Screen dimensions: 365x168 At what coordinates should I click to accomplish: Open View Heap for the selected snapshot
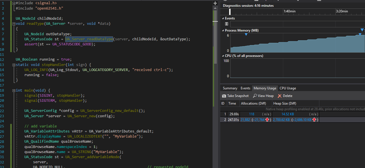coord(263,96)
